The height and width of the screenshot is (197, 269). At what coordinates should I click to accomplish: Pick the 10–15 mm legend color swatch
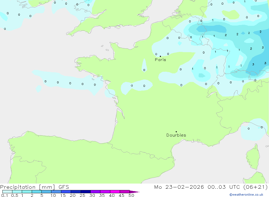click(x=56, y=192)
